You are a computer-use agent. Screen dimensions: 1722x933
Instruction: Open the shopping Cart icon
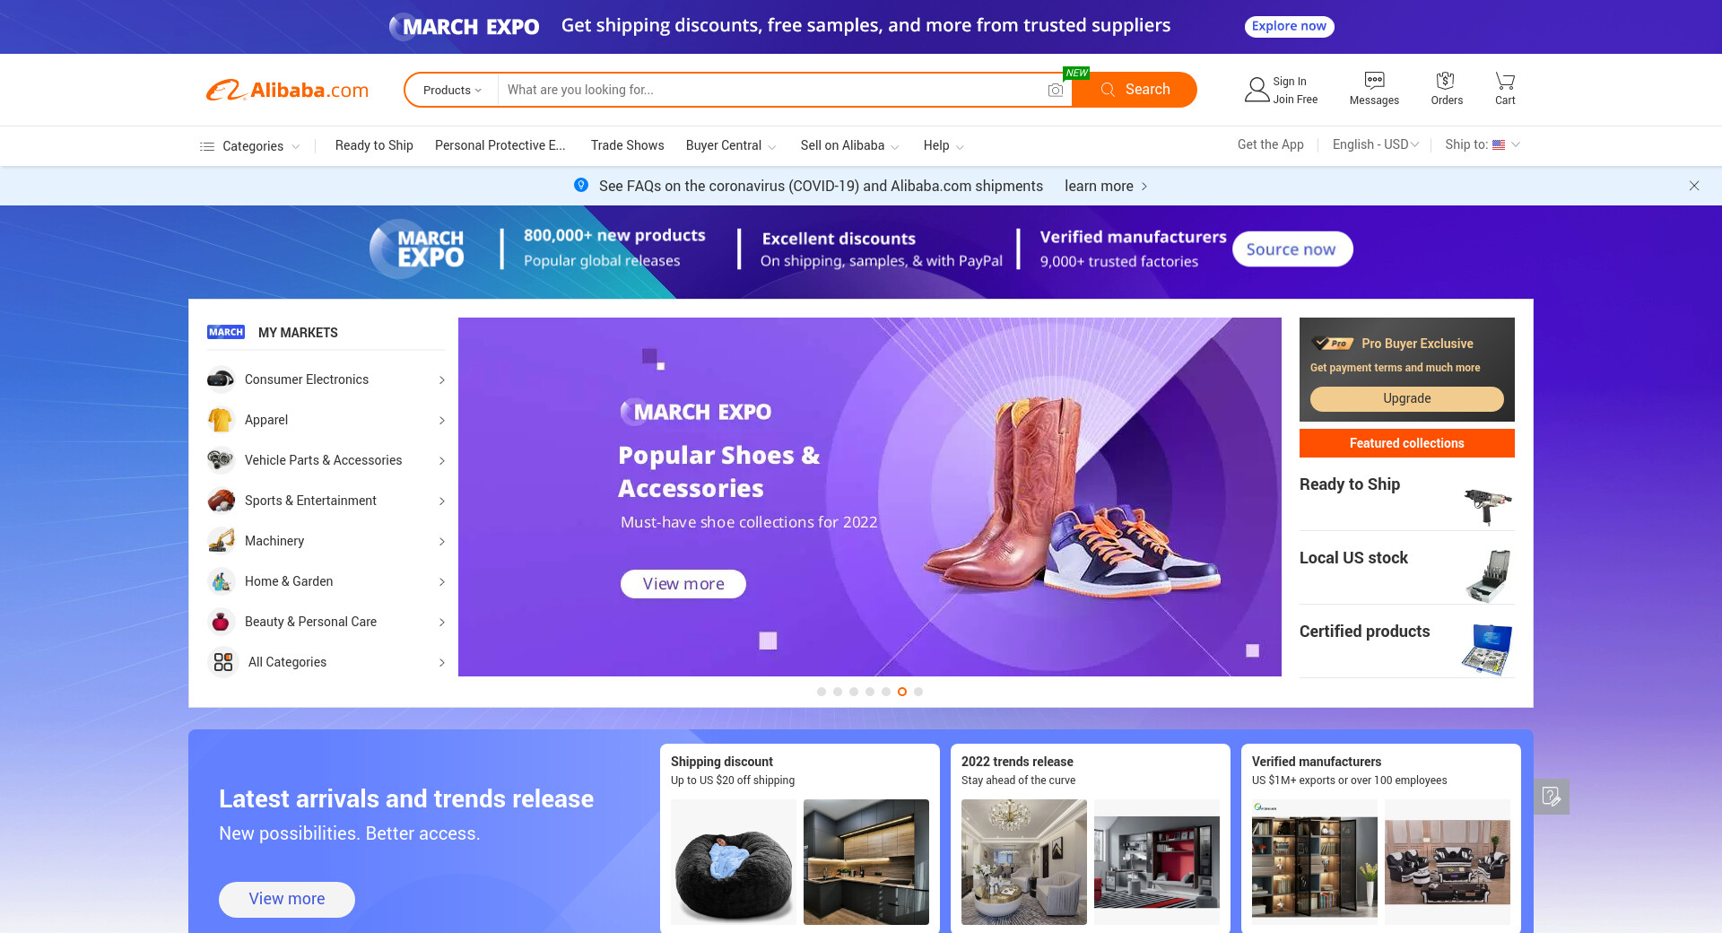(x=1505, y=80)
